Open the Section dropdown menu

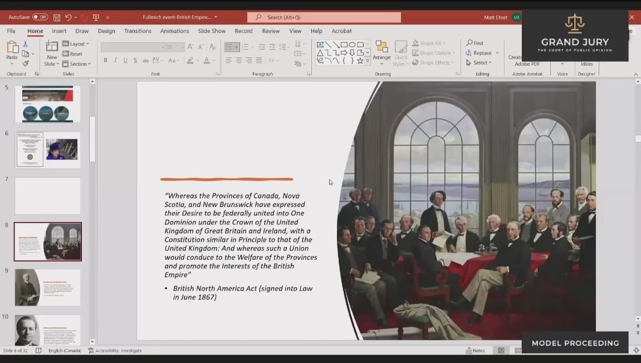(x=77, y=64)
